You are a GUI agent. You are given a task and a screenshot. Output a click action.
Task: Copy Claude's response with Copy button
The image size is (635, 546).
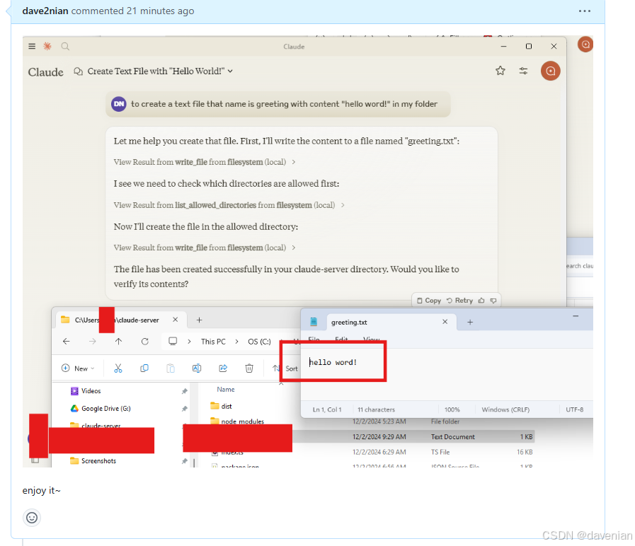[429, 301]
